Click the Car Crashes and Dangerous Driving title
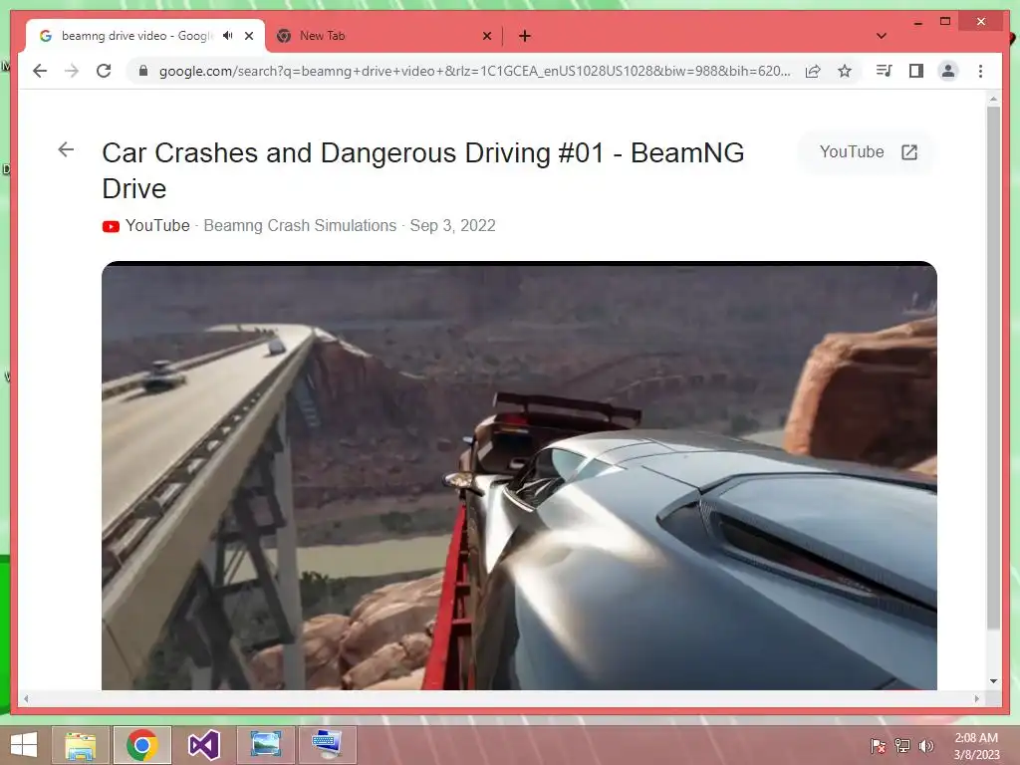1020x765 pixels. [x=422, y=170]
